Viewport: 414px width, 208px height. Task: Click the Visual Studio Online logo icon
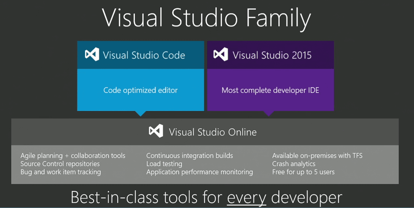click(156, 132)
